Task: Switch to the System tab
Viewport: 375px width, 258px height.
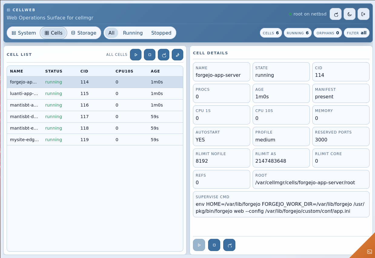Action: (24, 33)
